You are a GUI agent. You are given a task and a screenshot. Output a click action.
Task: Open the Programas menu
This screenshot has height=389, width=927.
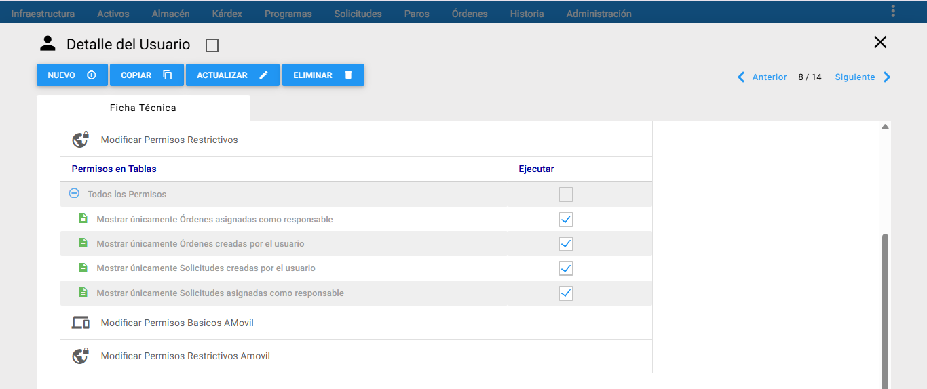pos(288,14)
